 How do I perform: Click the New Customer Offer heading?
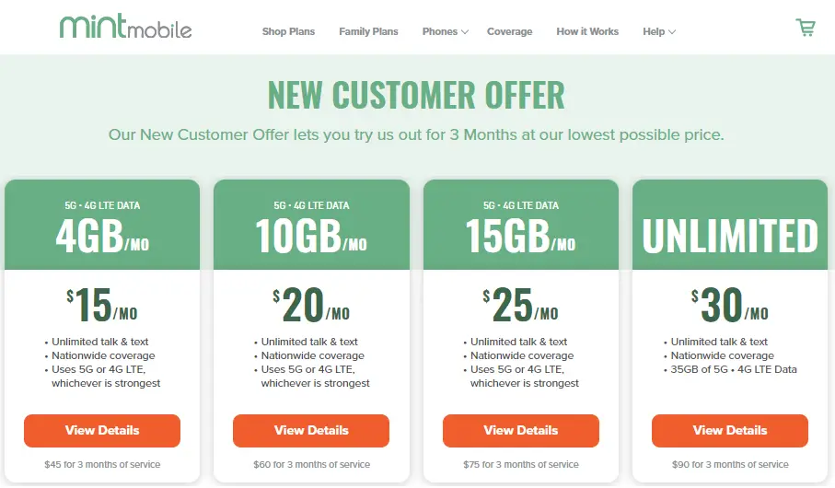[x=416, y=95]
